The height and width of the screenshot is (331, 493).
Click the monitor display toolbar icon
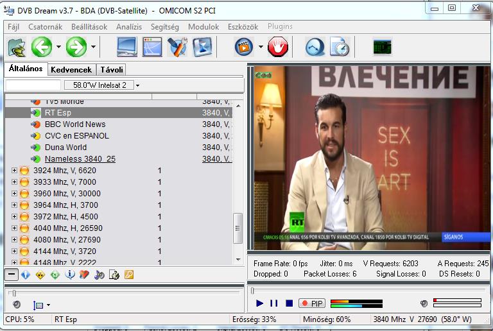(x=126, y=47)
